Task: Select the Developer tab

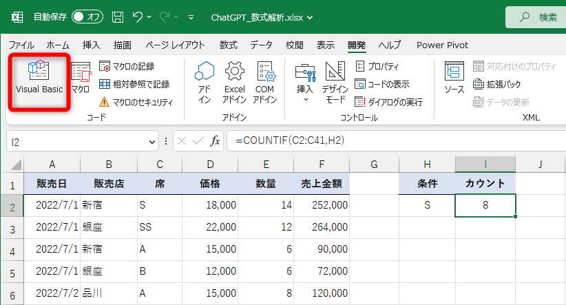Action: pos(357,45)
